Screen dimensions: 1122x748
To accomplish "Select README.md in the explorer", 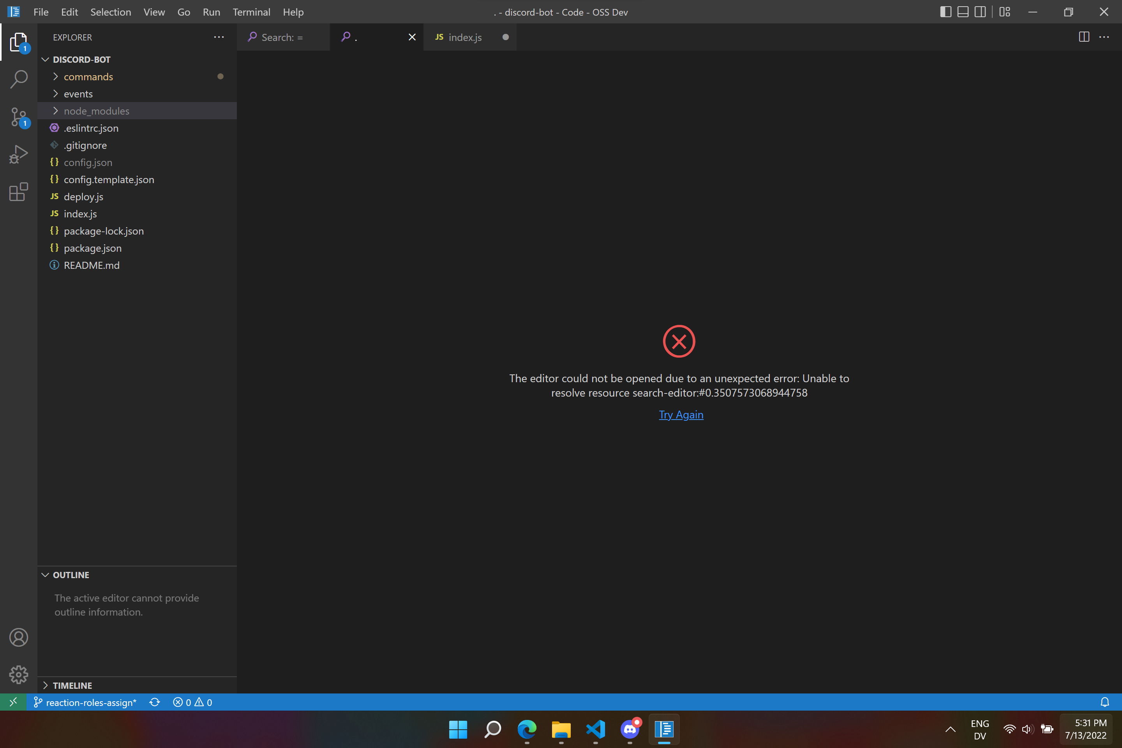I will (92, 265).
